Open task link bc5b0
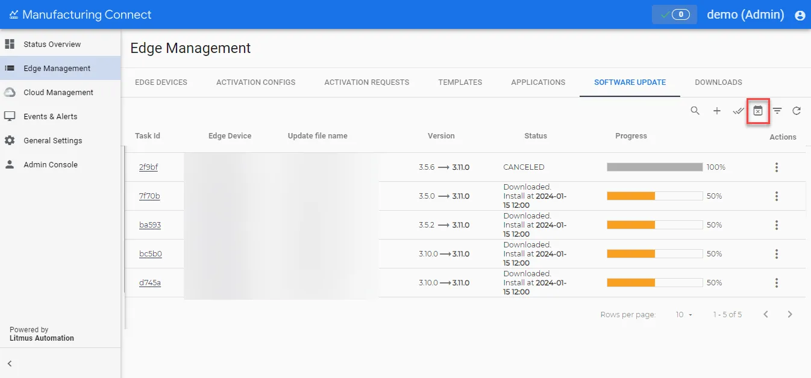This screenshot has width=811, height=378. (x=151, y=254)
